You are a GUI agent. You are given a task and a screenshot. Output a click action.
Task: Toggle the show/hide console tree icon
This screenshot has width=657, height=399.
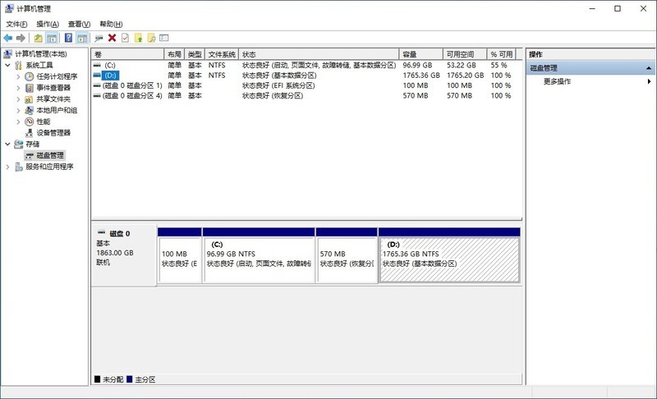tap(52, 38)
